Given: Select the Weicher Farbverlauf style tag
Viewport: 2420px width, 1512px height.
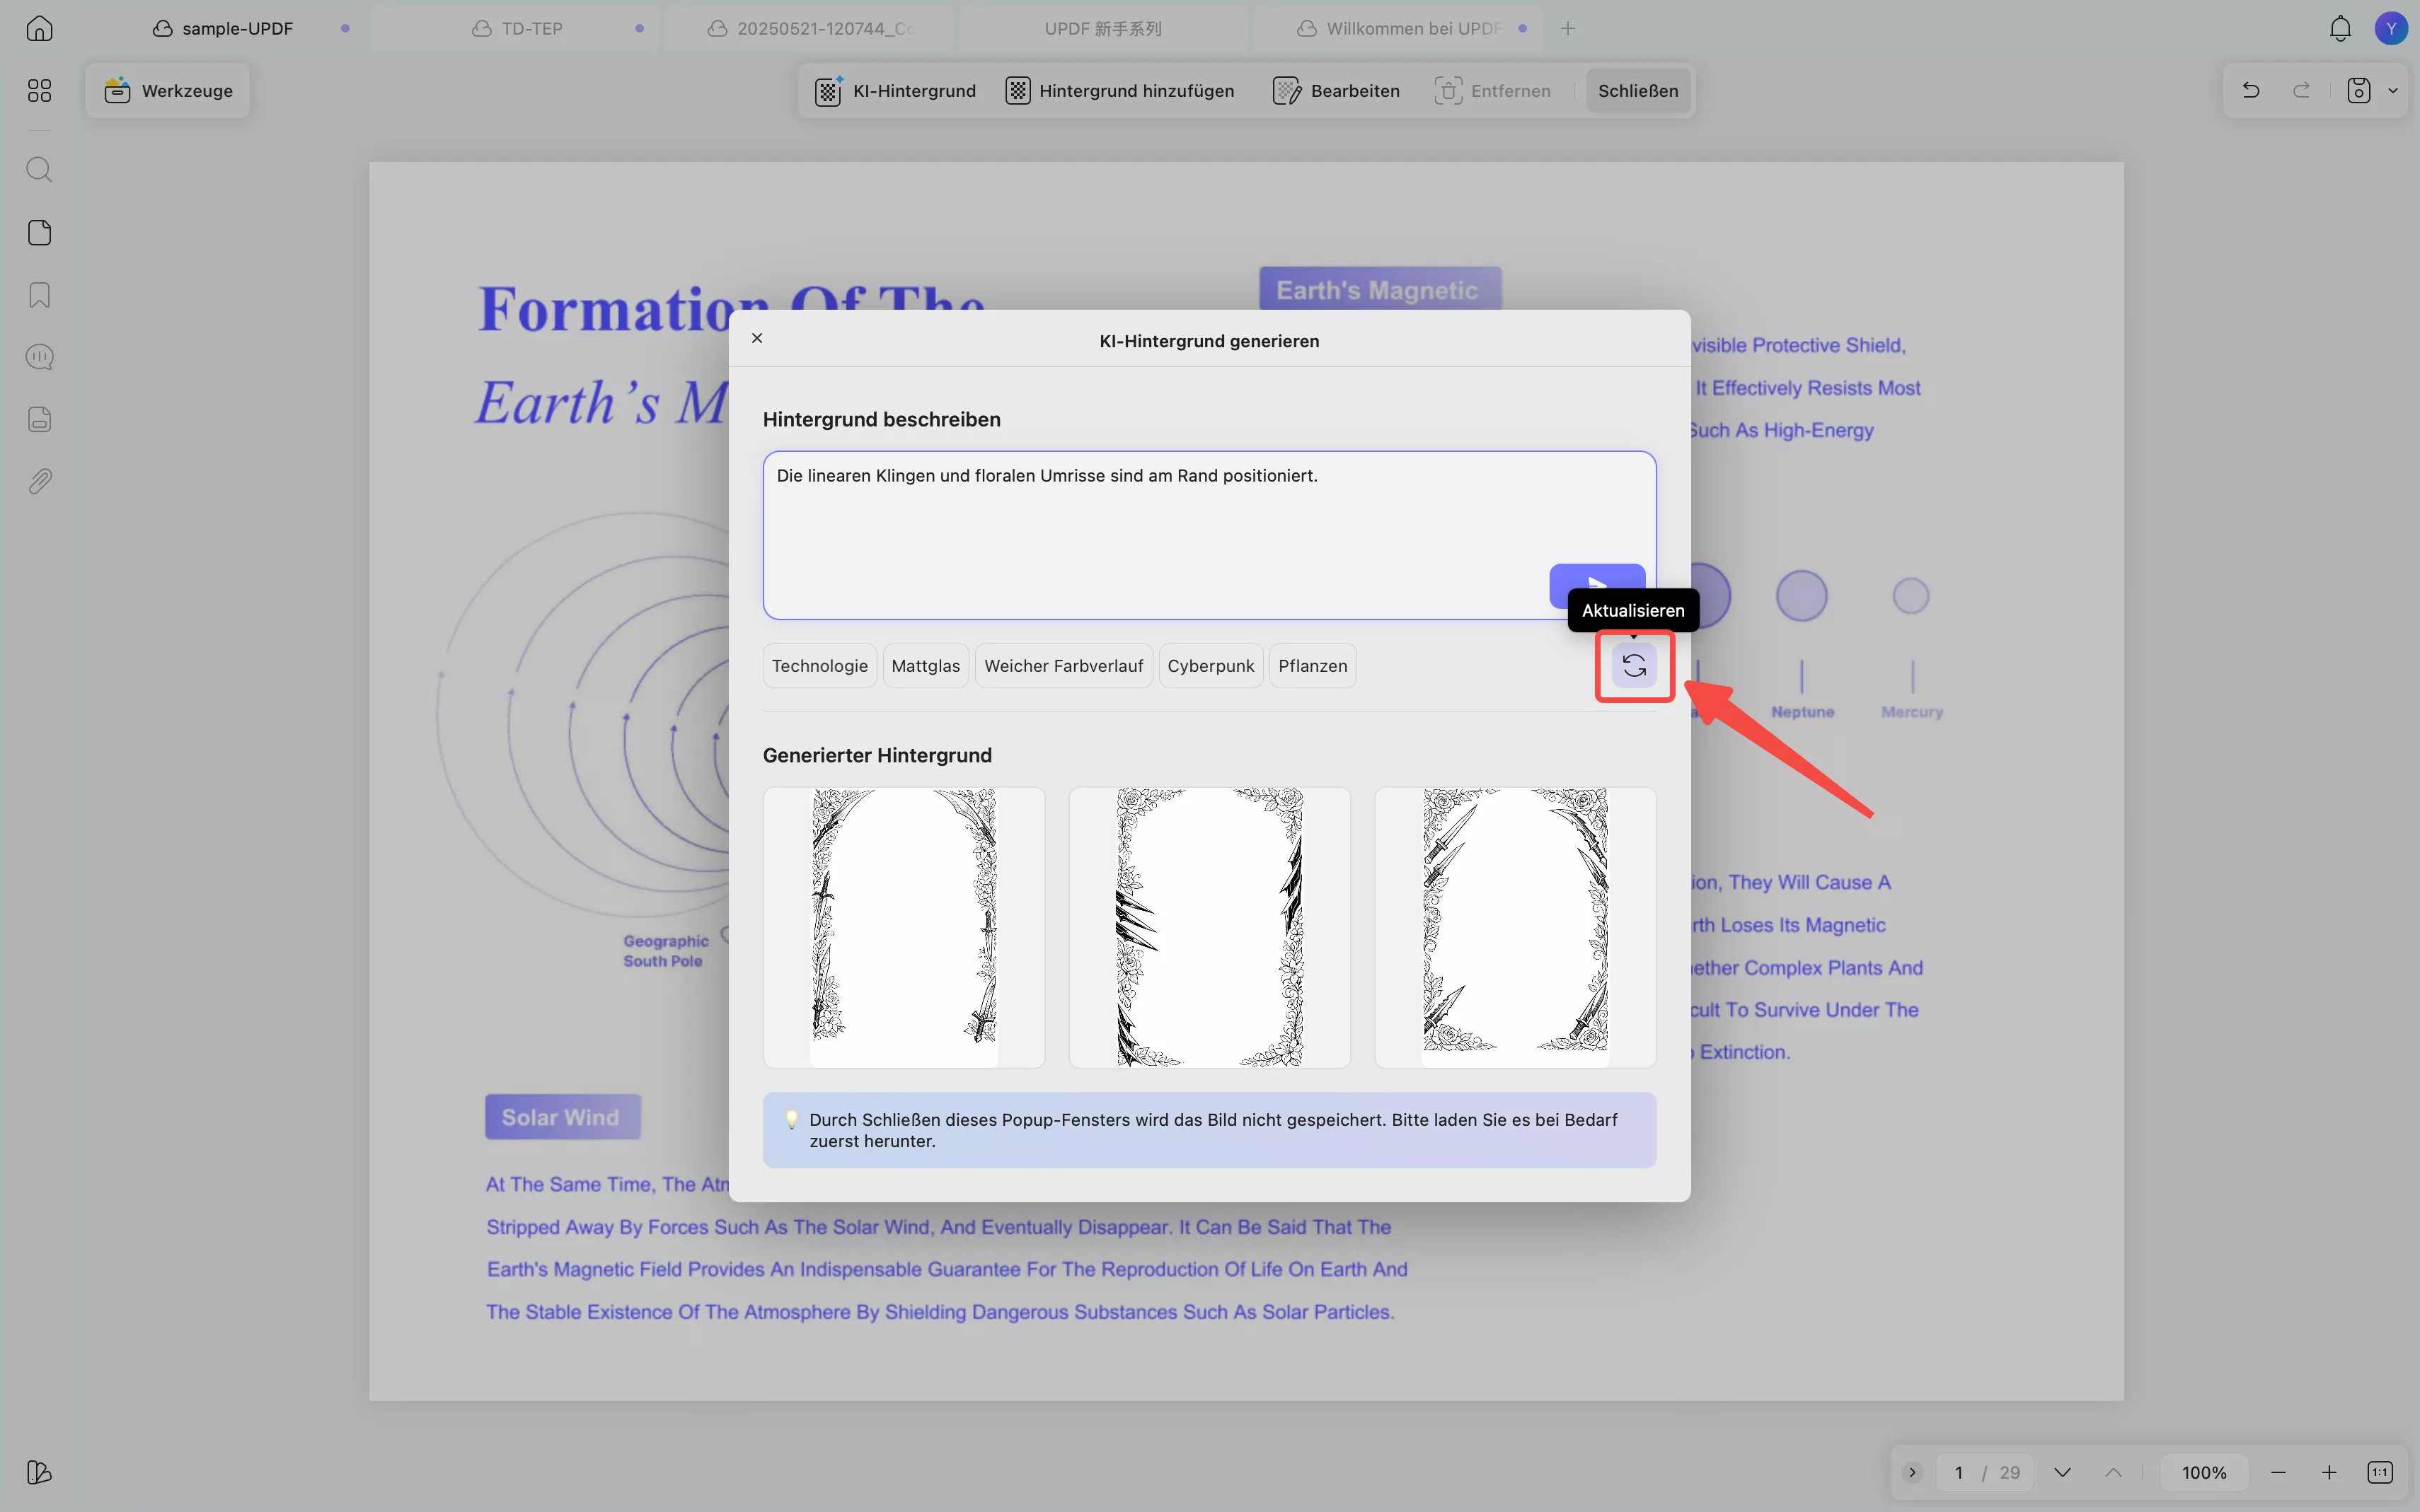Looking at the screenshot, I should coord(1062,666).
